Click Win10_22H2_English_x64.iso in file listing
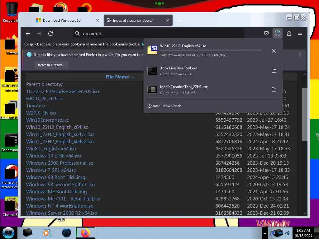This screenshot has height=239, width=319. point(57,127)
